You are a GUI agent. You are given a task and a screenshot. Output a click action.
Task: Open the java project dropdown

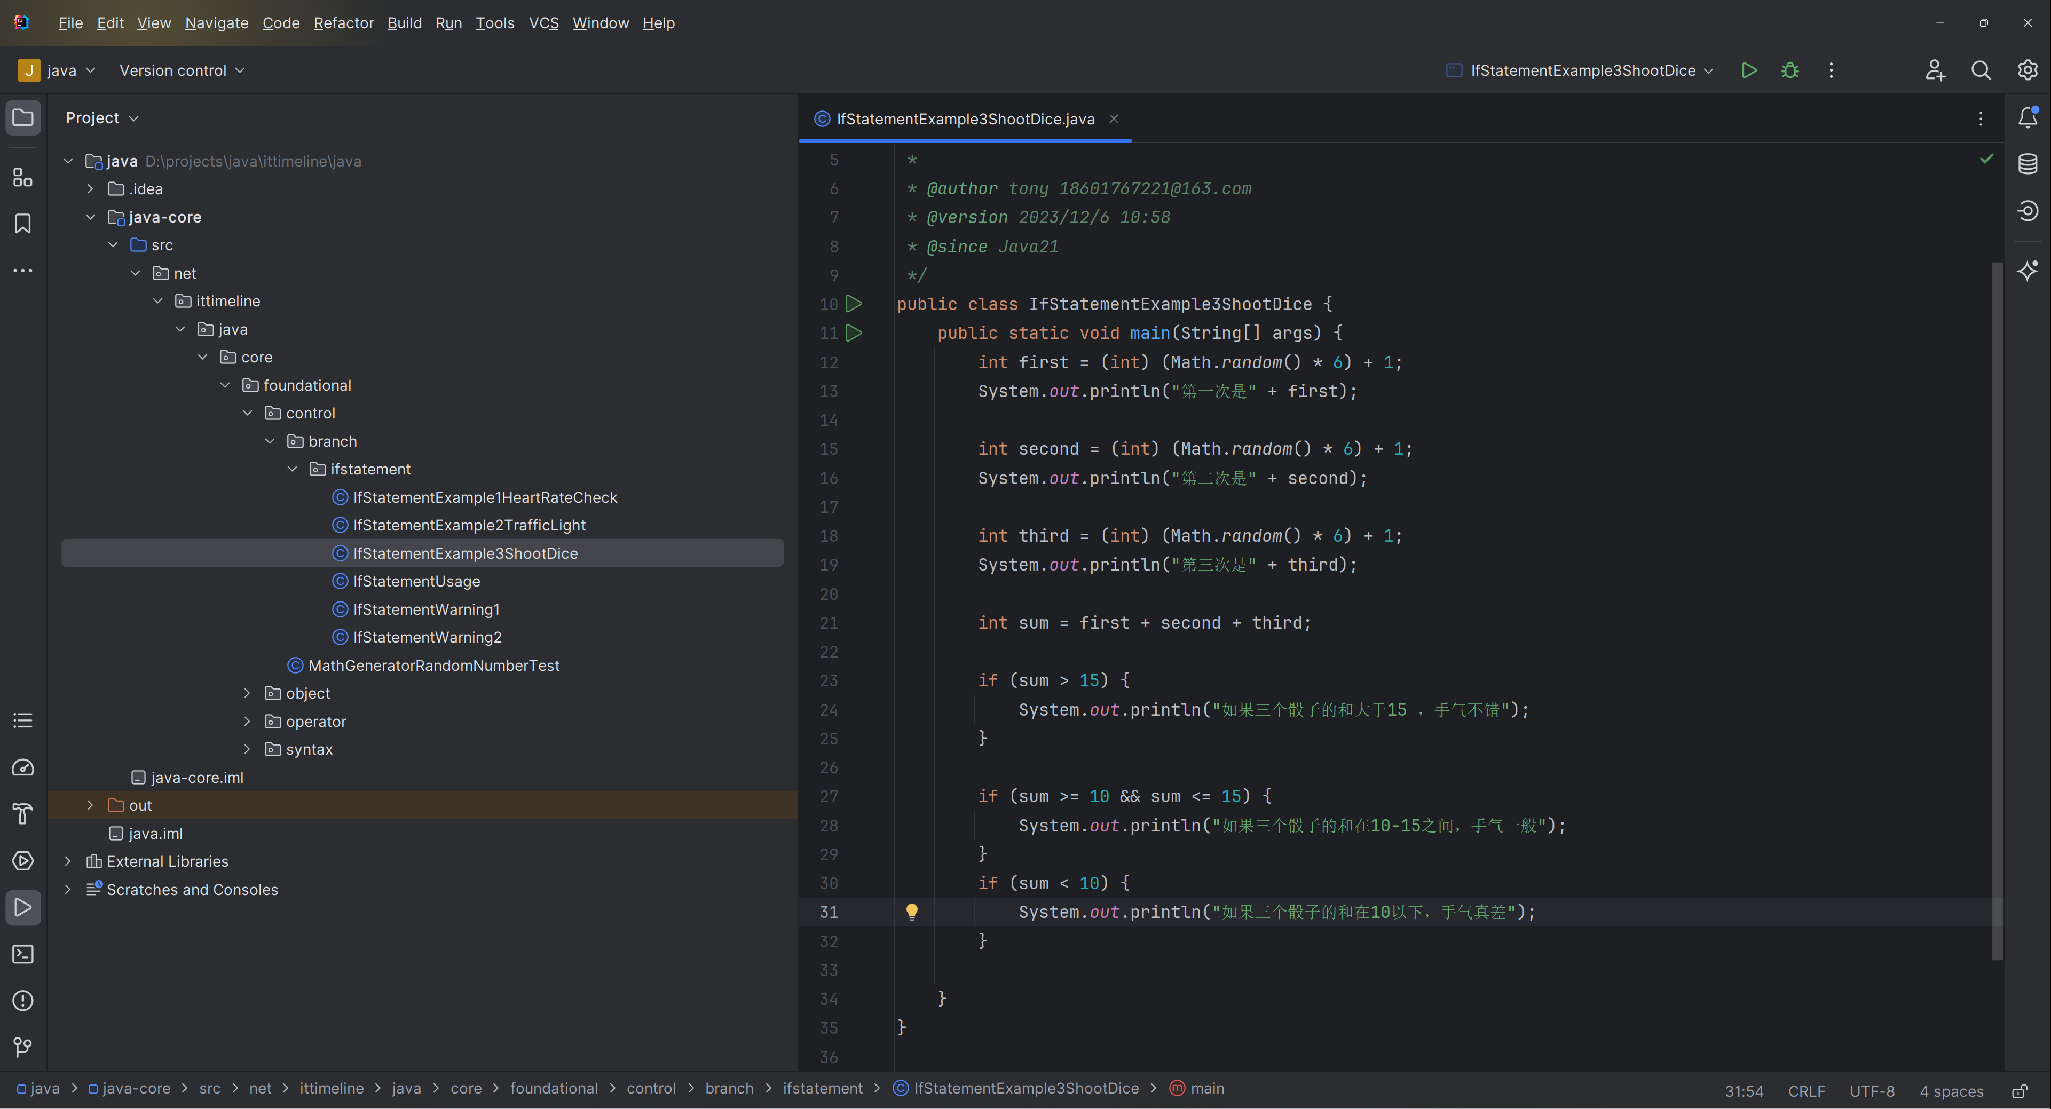pyautogui.click(x=57, y=70)
